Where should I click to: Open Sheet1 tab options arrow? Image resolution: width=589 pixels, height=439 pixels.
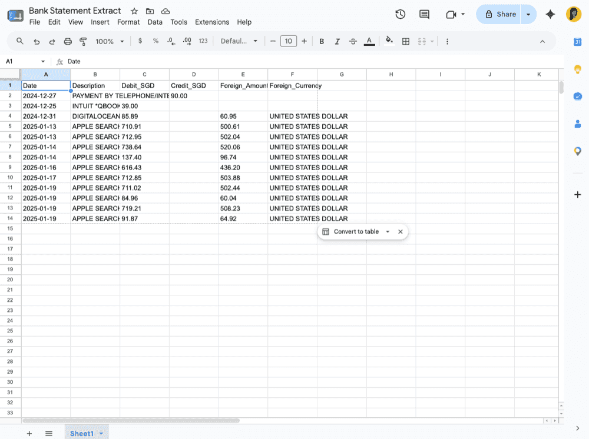coord(101,433)
